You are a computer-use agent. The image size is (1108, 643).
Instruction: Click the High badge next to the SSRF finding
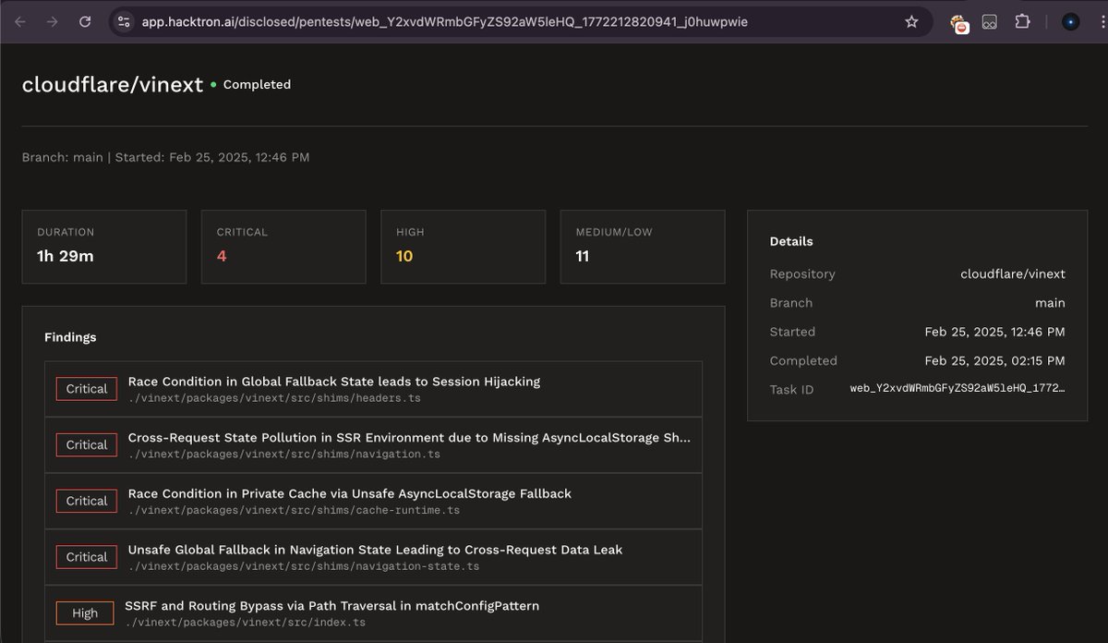pos(85,613)
